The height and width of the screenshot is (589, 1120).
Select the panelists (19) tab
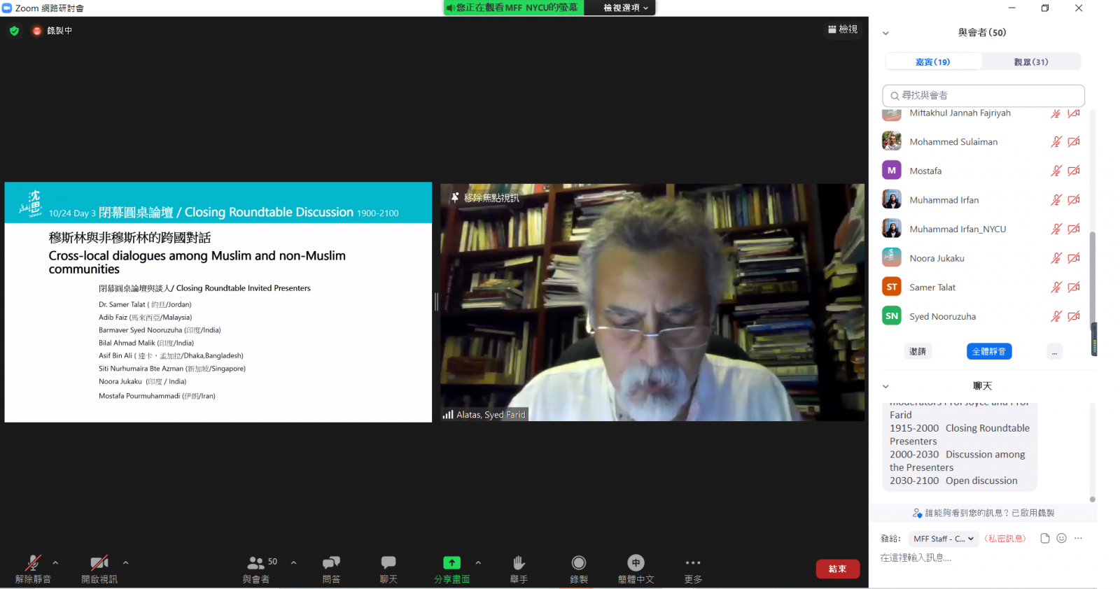933,62
